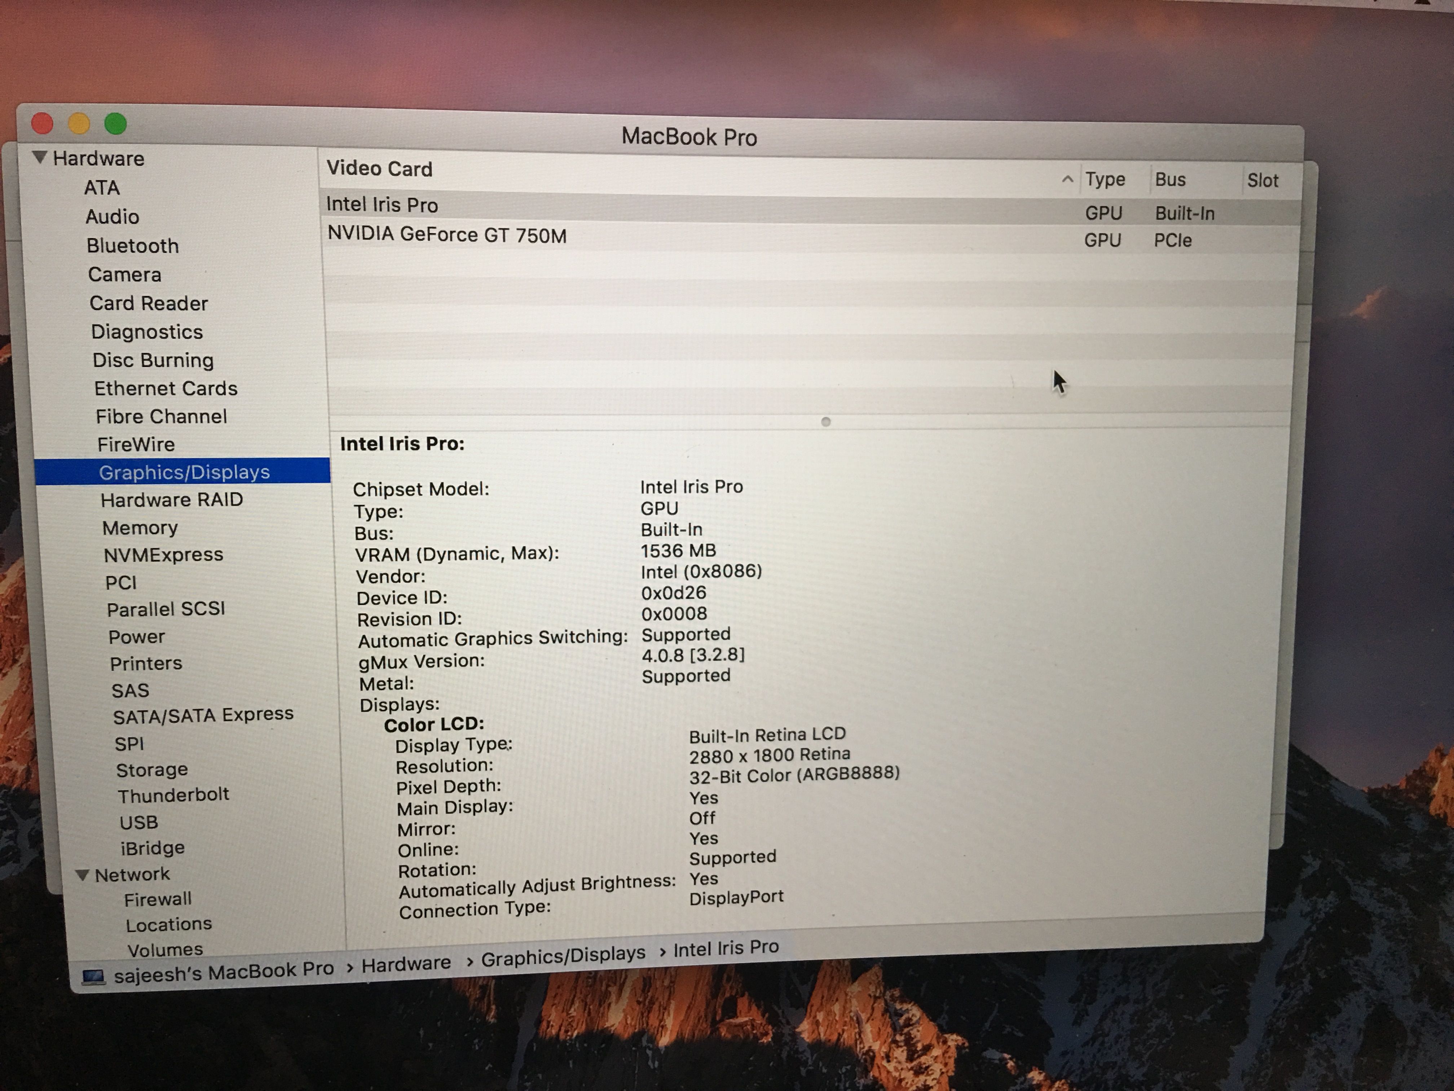The height and width of the screenshot is (1091, 1454).
Task: Select NVIDIA GeForce GT 750M row
Action: click(x=810, y=237)
